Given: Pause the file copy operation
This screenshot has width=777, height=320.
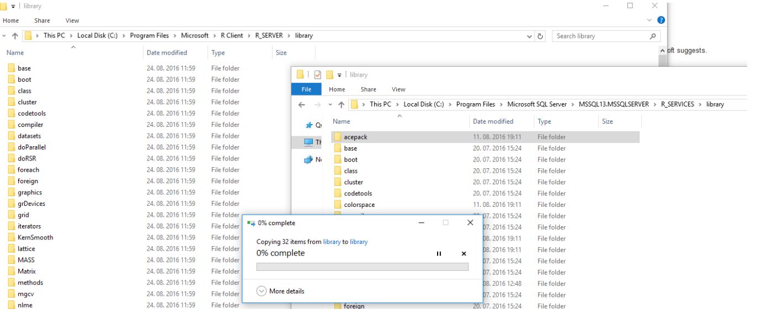Looking at the screenshot, I should (x=439, y=254).
